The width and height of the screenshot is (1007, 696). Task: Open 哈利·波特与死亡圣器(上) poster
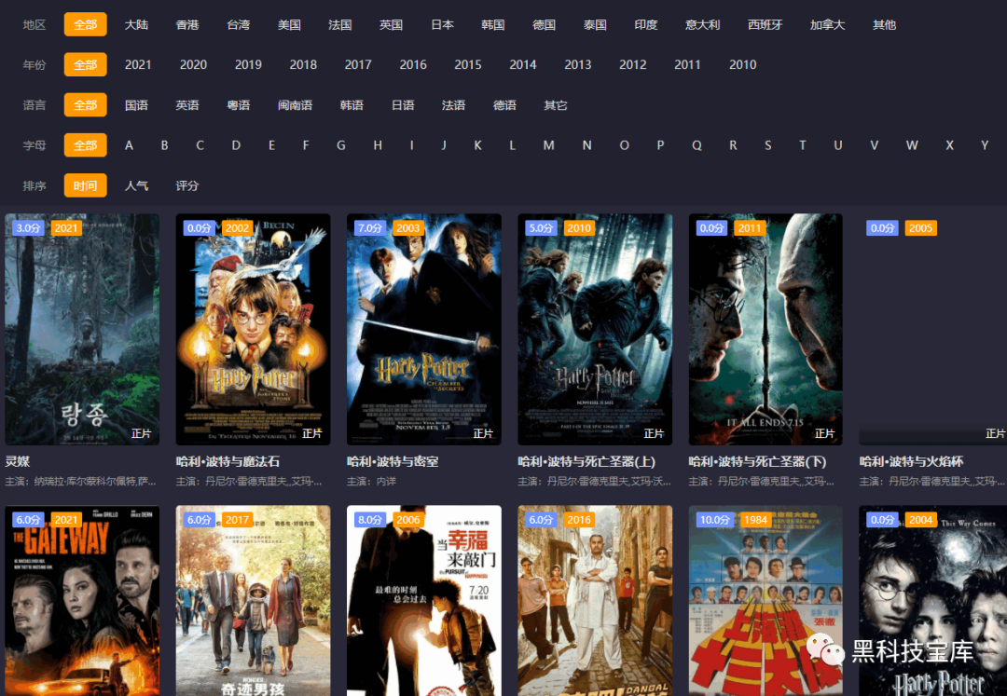click(595, 330)
